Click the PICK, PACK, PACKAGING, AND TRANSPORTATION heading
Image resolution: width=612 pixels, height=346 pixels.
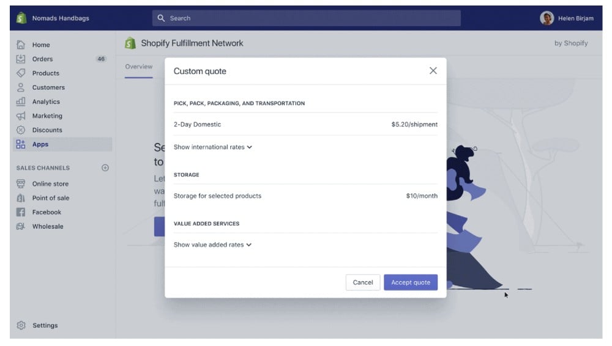point(239,103)
